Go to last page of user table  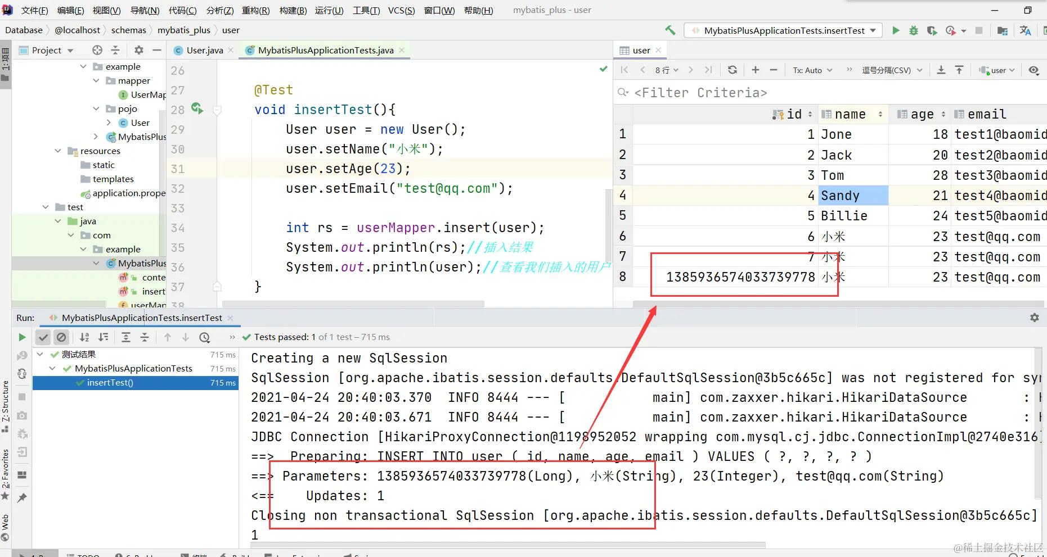pos(708,70)
